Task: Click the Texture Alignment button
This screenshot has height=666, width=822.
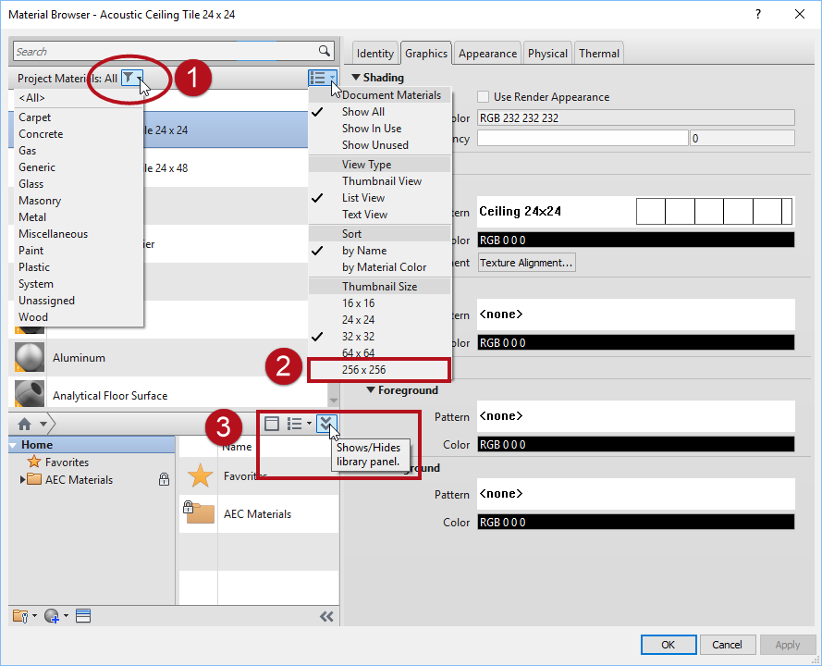Action: click(x=527, y=263)
